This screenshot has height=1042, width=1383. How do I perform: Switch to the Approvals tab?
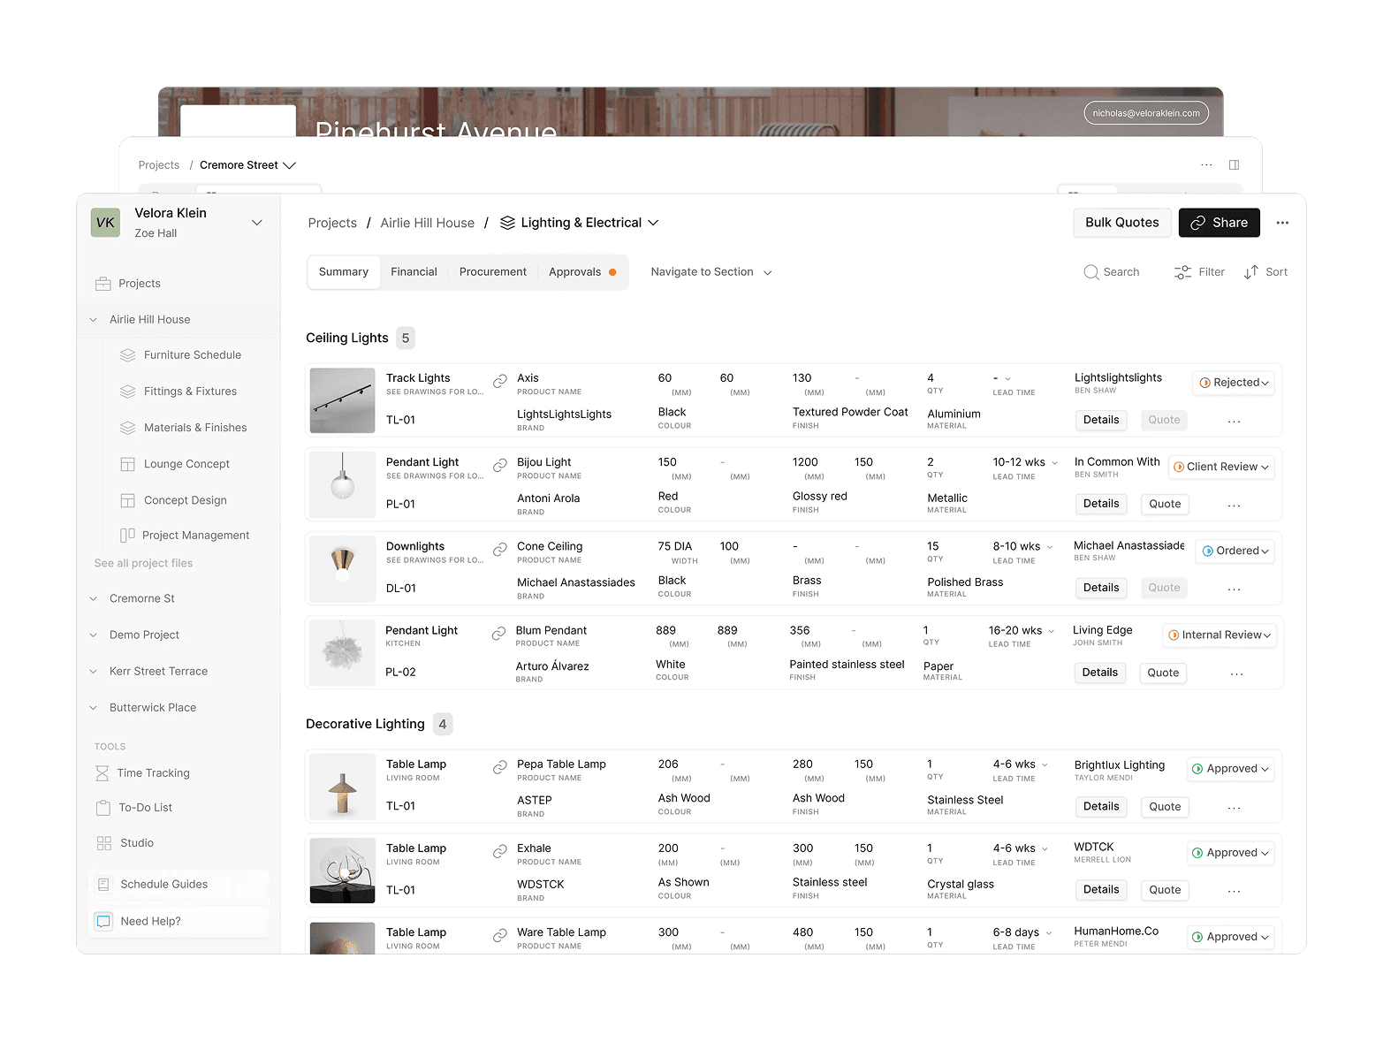coord(575,272)
